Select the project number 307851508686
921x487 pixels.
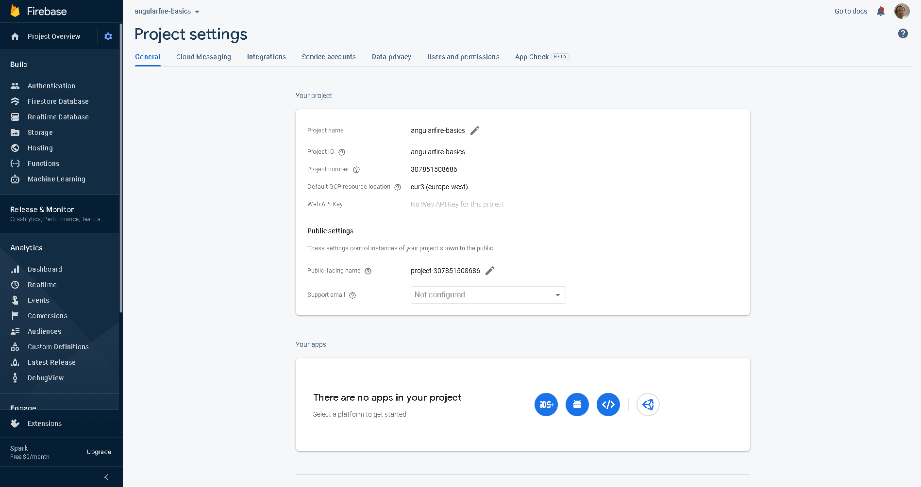[x=434, y=169]
